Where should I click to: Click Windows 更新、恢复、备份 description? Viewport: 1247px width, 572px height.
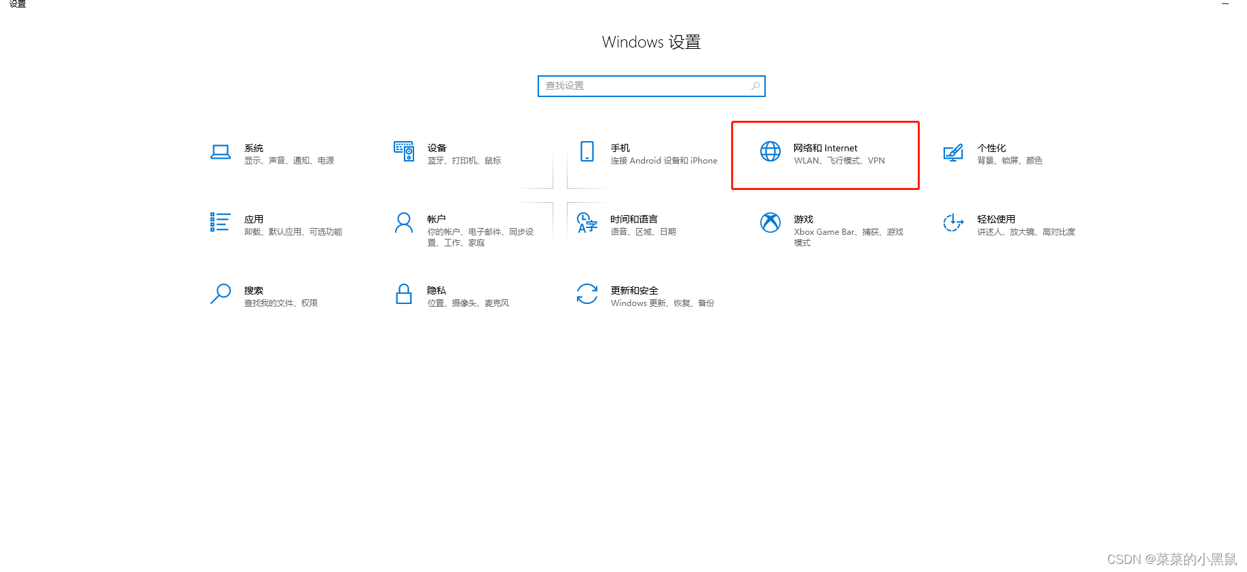pyautogui.click(x=663, y=303)
